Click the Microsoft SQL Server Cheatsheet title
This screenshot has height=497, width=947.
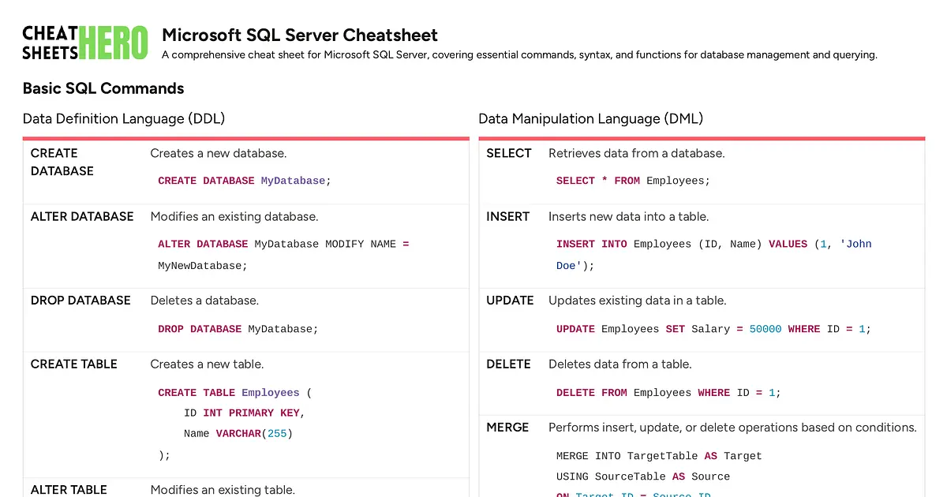pos(299,35)
